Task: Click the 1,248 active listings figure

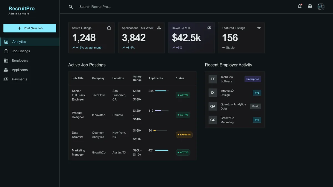Action: click(84, 38)
